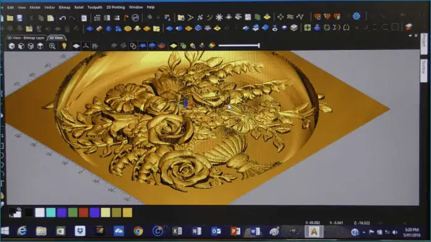Select the white colour swatch
Screen dimensions: 431x242
pyautogui.click(x=40, y=212)
